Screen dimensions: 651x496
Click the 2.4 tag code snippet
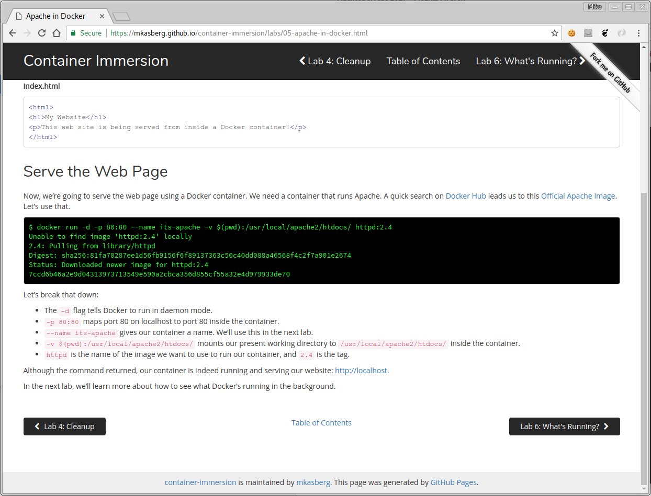[305, 355]
